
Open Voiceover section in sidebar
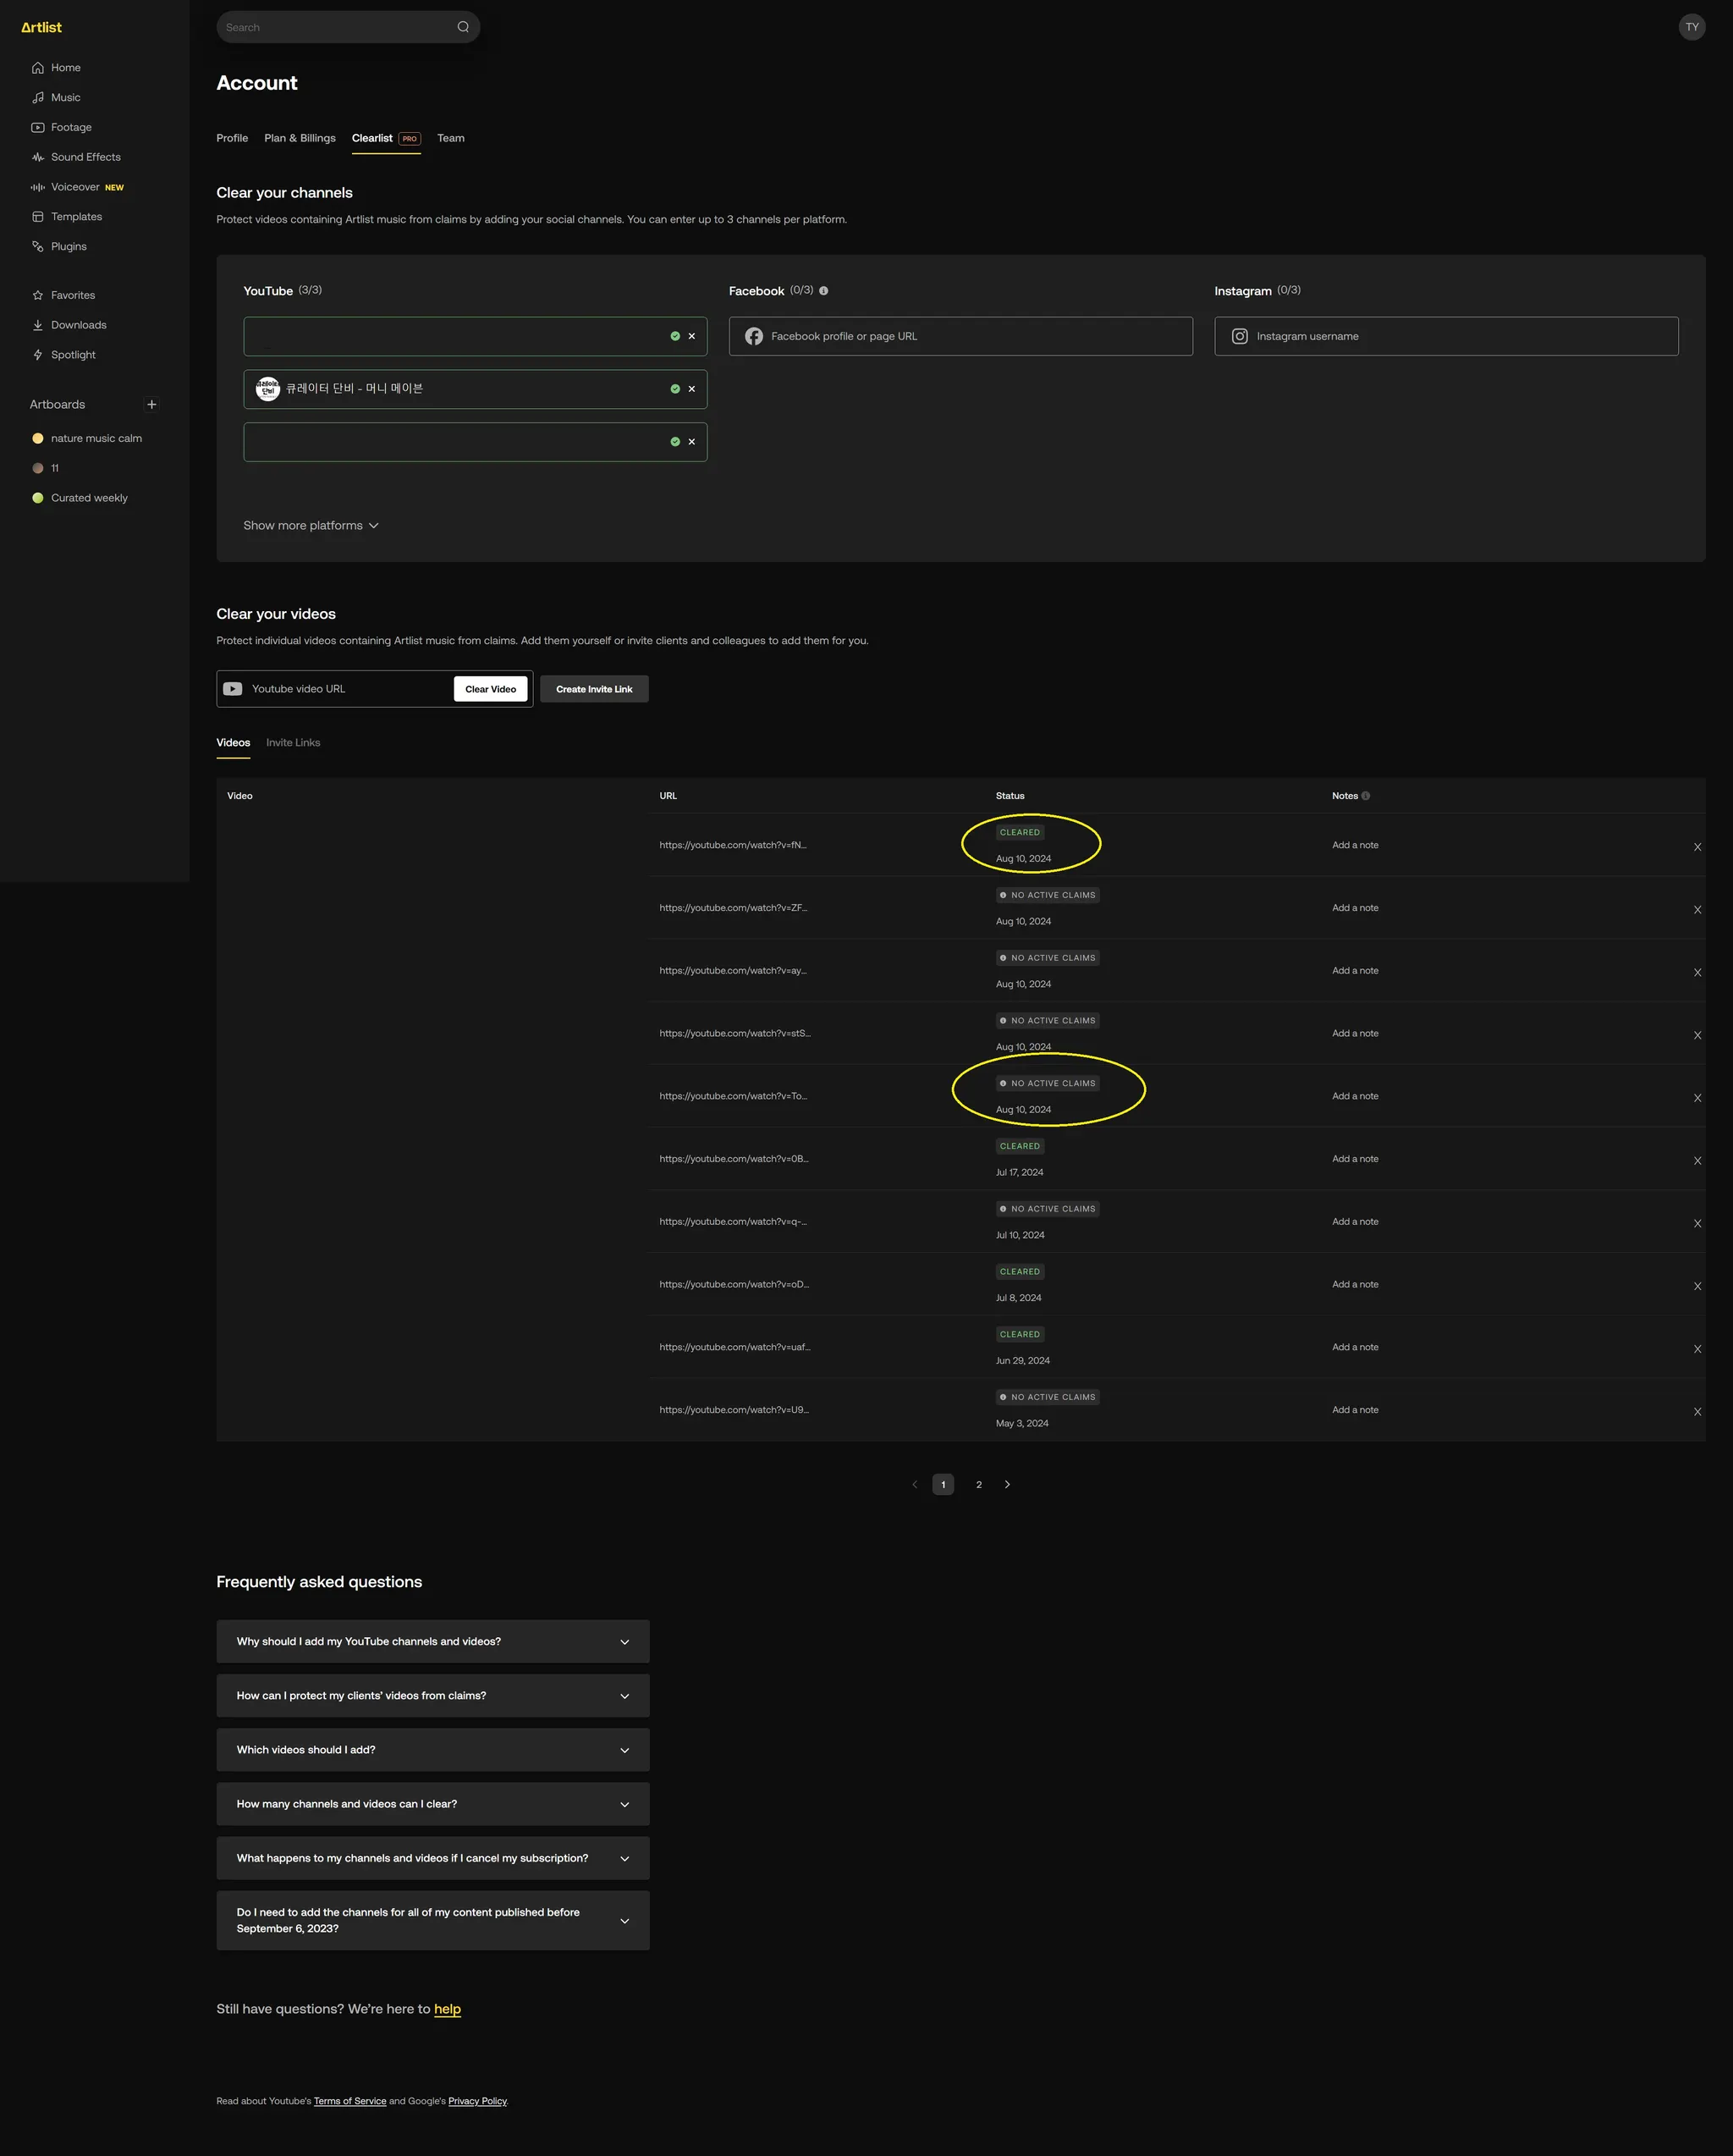(x=75, y=187)
